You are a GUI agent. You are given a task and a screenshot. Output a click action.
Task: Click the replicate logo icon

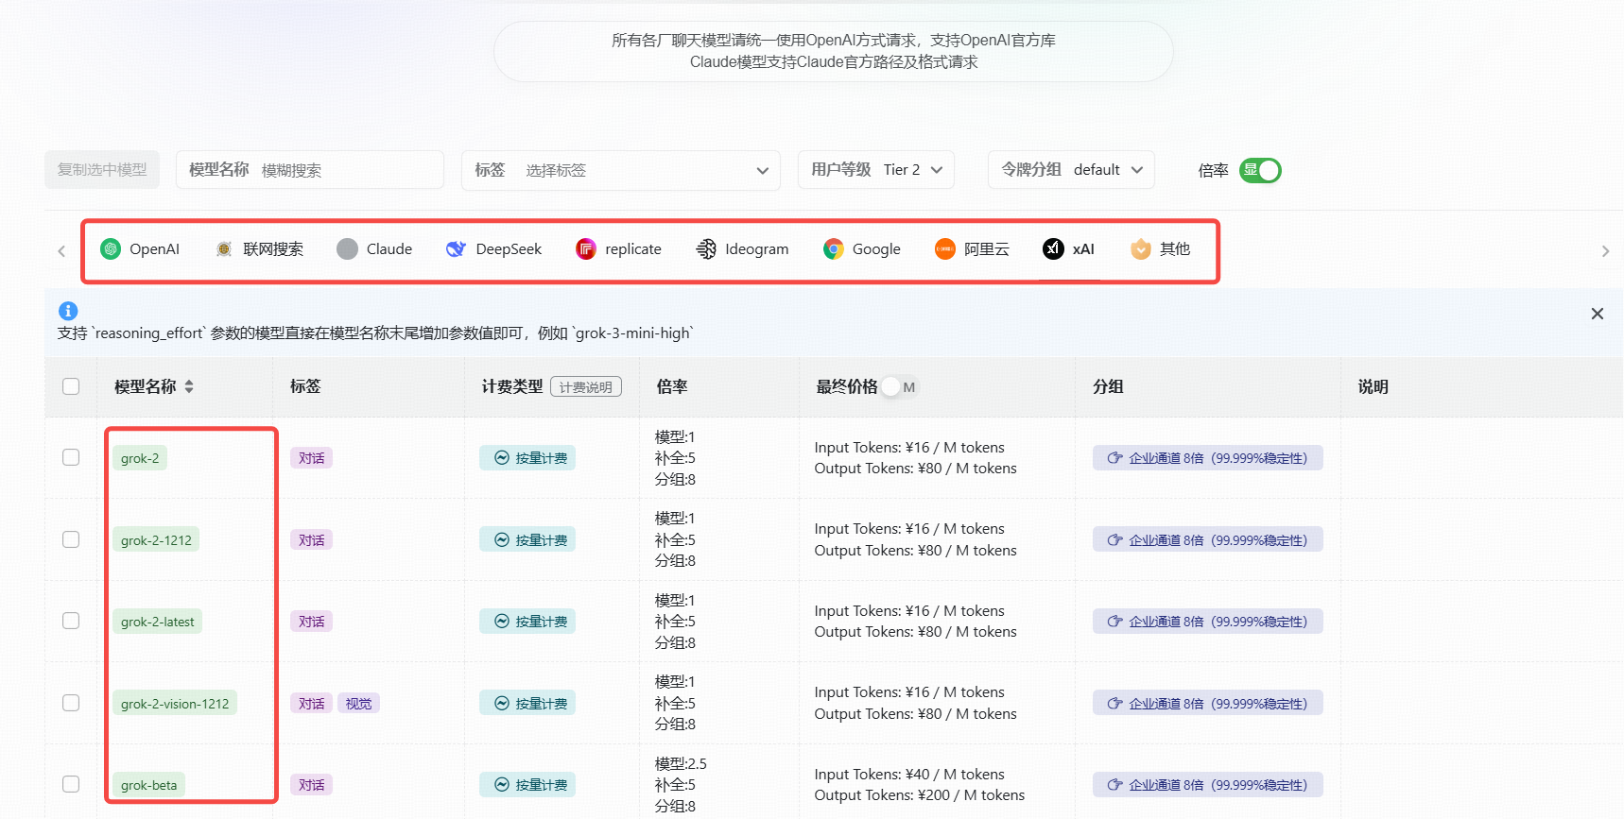(585, 248)
